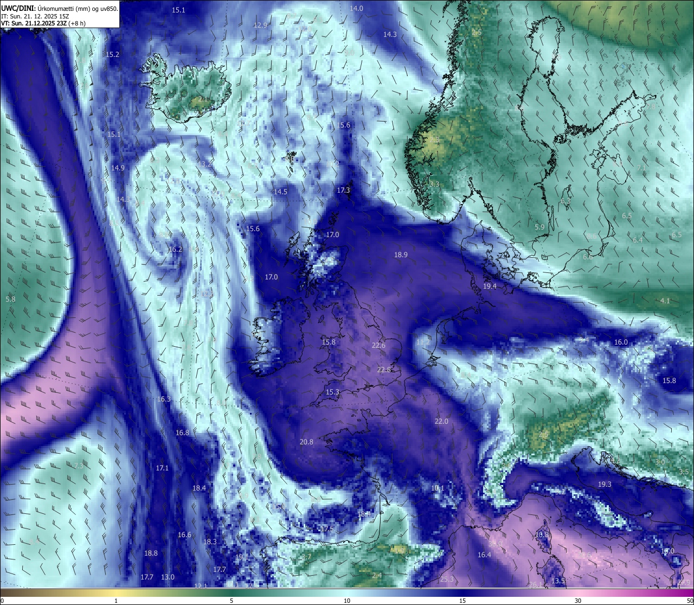Click the 14.3 value northwest of Norway
Screen dimensions: 694x605
390,34
